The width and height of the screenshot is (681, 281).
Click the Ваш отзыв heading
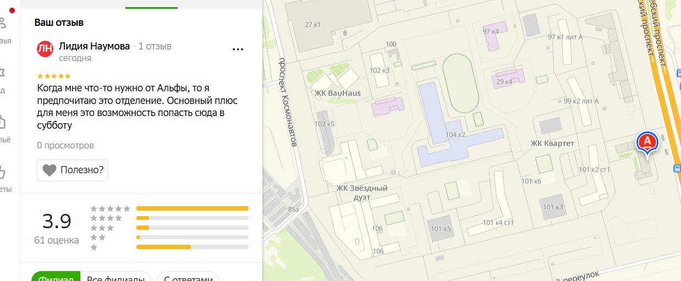(x=59, y=23)
